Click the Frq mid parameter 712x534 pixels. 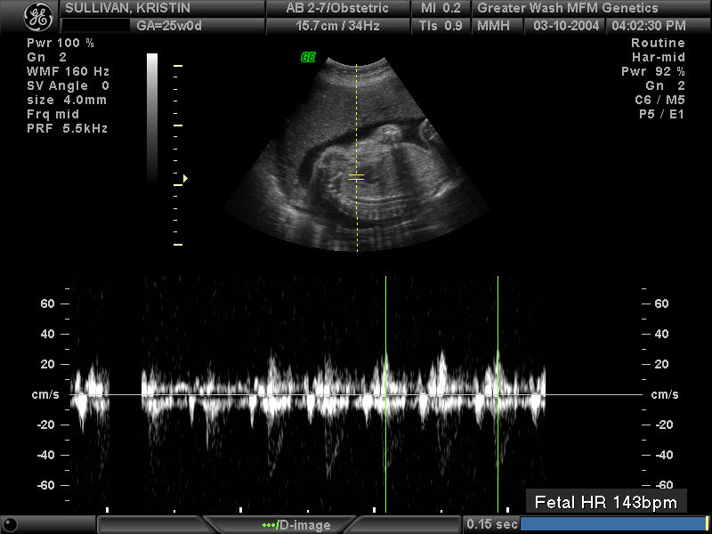click(x=53, y=114)
